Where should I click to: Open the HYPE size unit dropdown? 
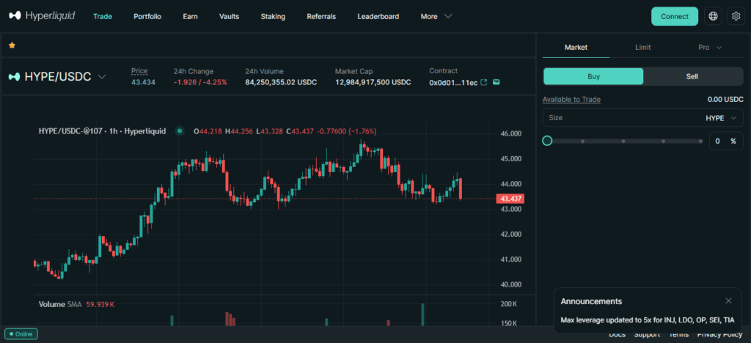[x=722, y=118]
